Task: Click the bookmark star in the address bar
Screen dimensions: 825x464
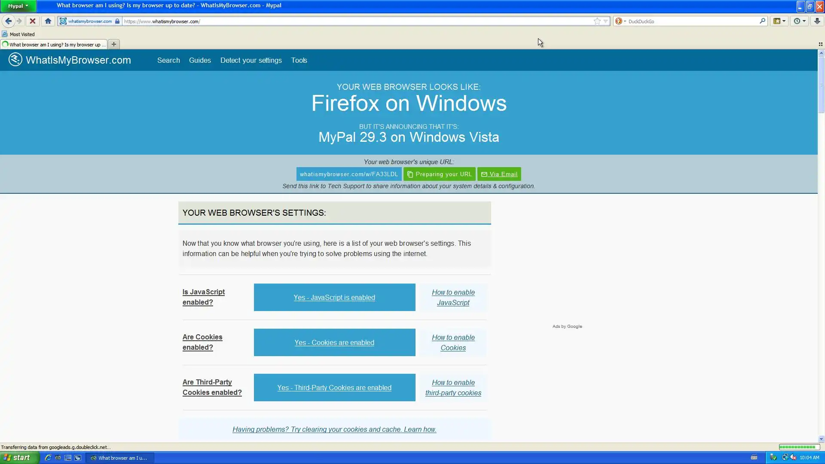Action: [x=597, y=21]
